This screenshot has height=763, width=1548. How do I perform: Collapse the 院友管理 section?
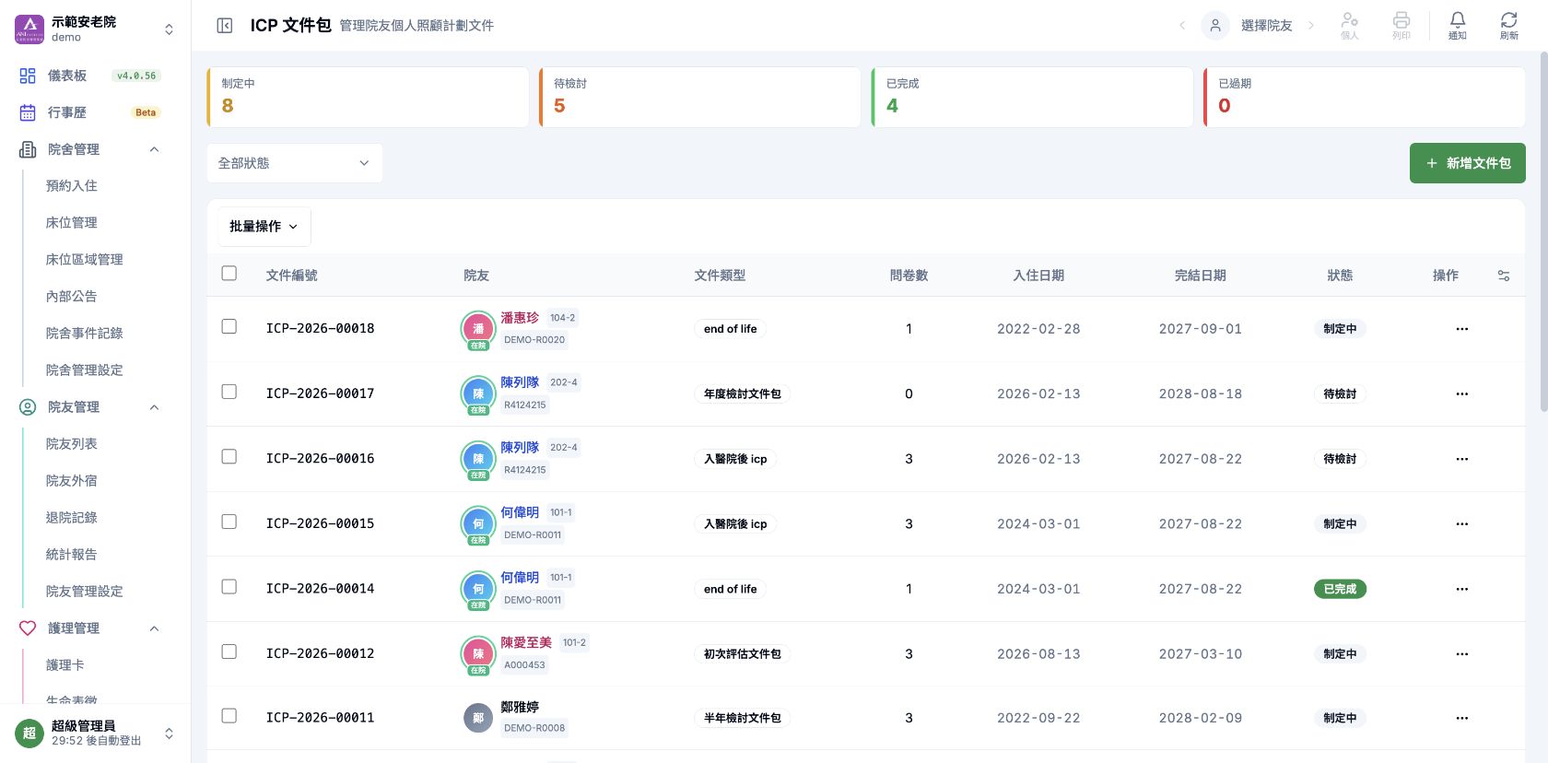click(x=154, y=407)
